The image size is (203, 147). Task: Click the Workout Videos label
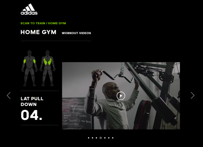click(76, 33)
